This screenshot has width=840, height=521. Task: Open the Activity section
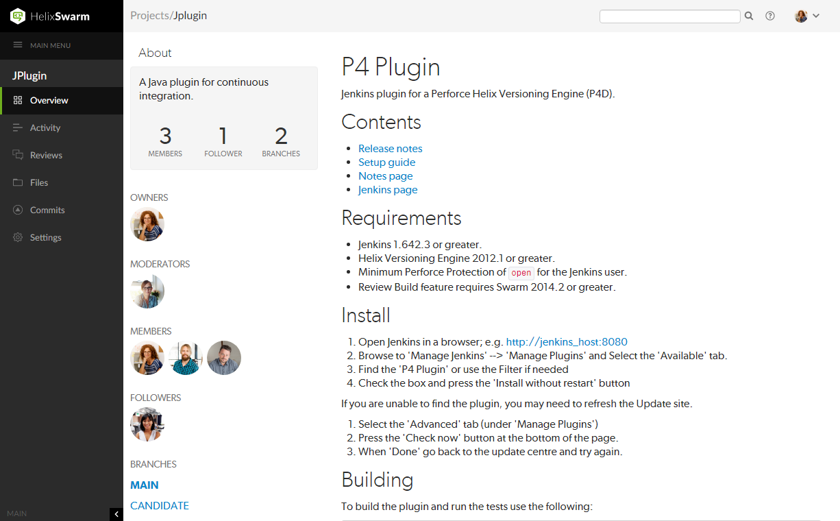(x=45, y=128)
